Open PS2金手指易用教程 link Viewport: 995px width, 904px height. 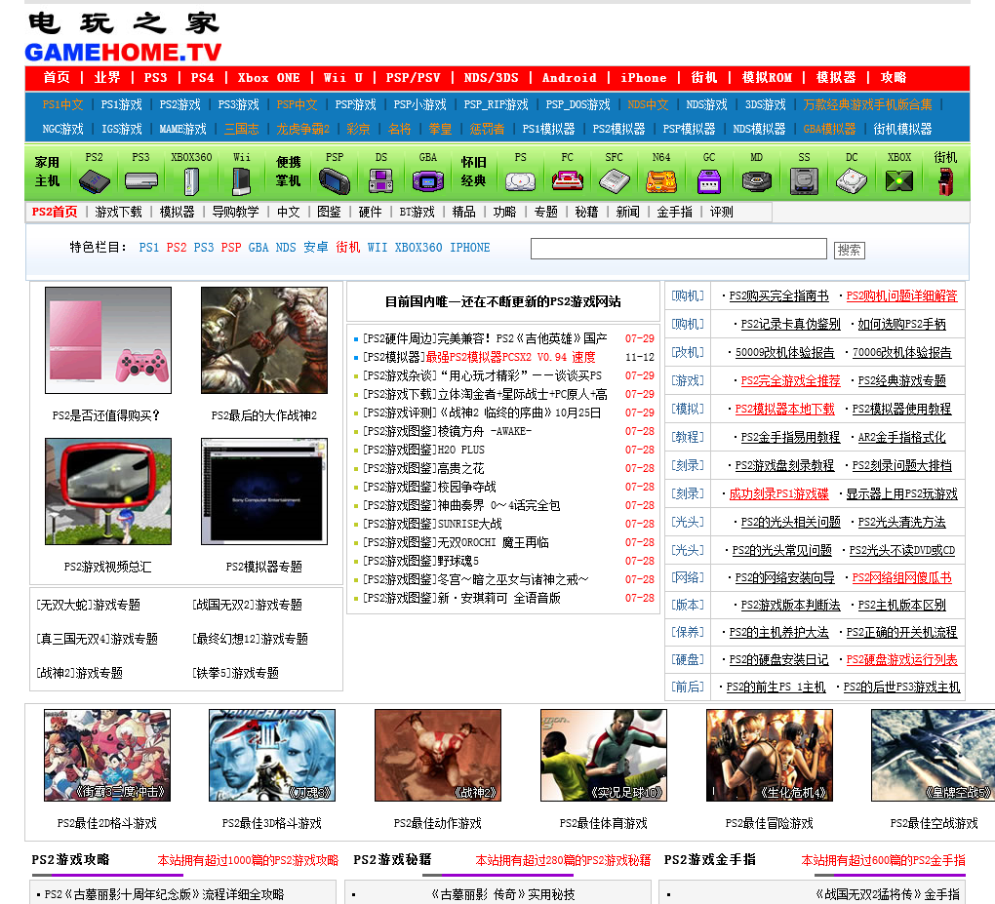(x=790, y=438)
